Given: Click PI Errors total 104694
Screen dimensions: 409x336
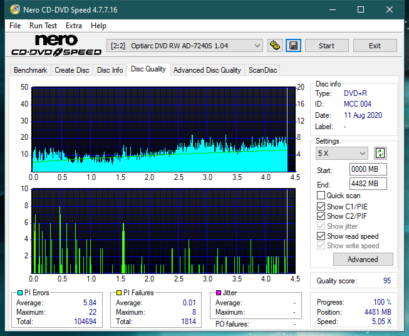Looking at the screenshot, I should pyautogui.click(x=85, y=322).
